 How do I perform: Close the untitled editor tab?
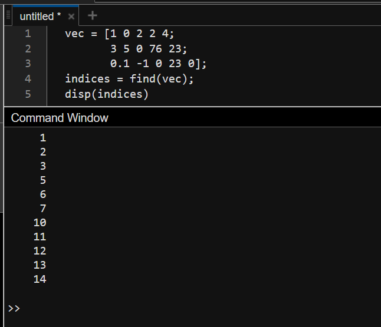click(71, 16)
